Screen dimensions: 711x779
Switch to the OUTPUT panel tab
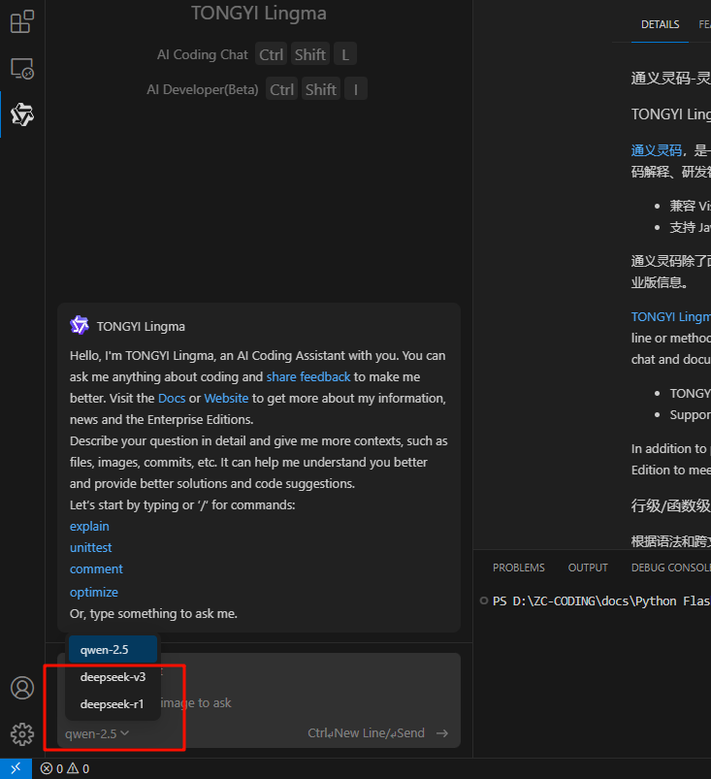pyautogui.click(x=588, y=568)
